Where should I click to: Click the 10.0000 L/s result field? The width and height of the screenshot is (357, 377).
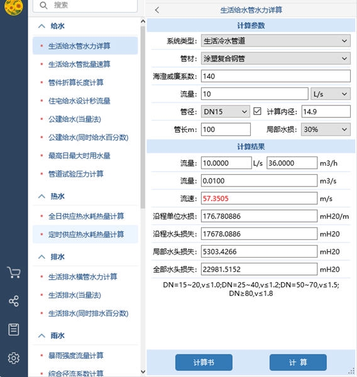pyautogui.click(x=226, y=163)
